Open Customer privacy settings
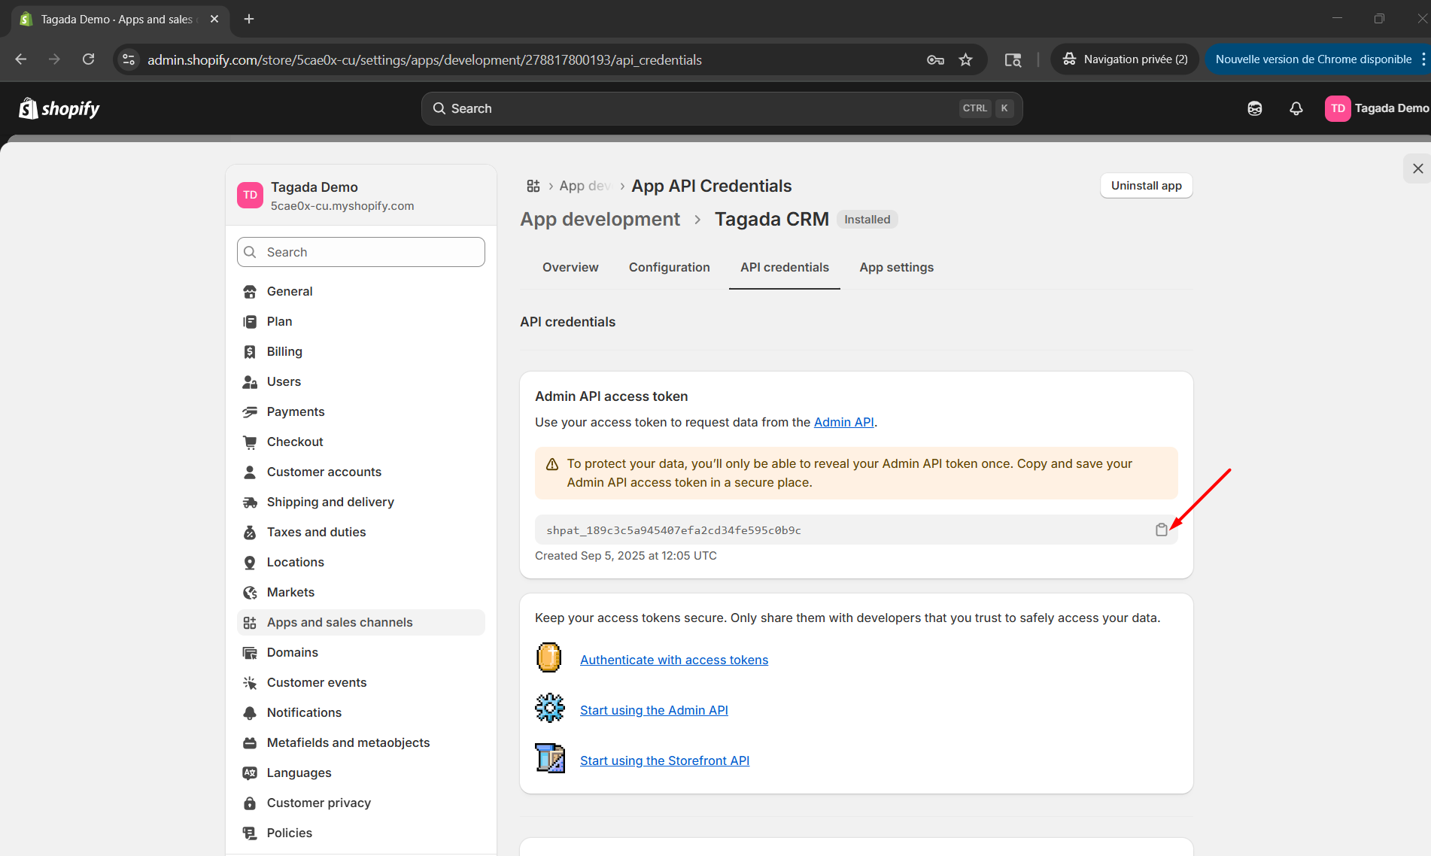The image size is (1431, 856). (x=361, y=803)
